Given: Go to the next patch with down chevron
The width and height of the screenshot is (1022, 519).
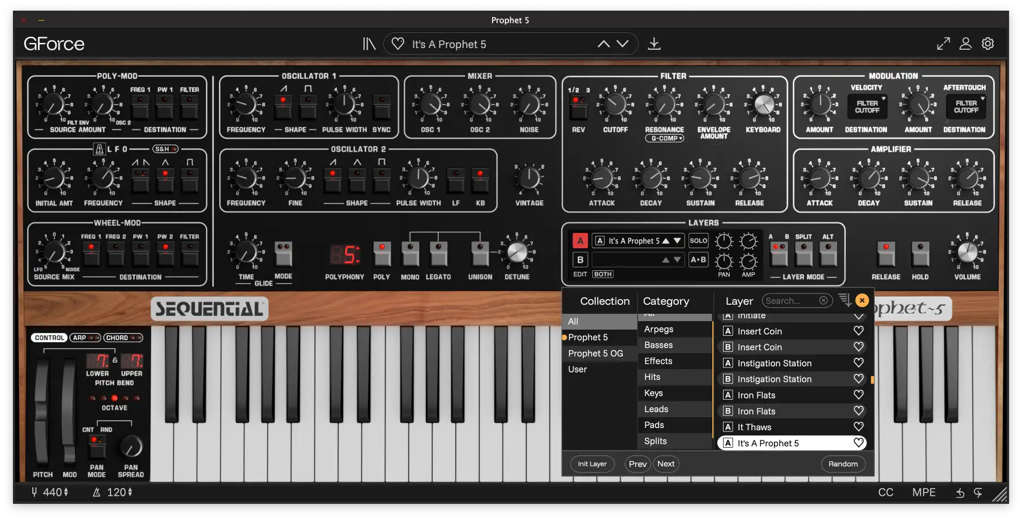Looking at the screenshot, I should tap(623, 44).
